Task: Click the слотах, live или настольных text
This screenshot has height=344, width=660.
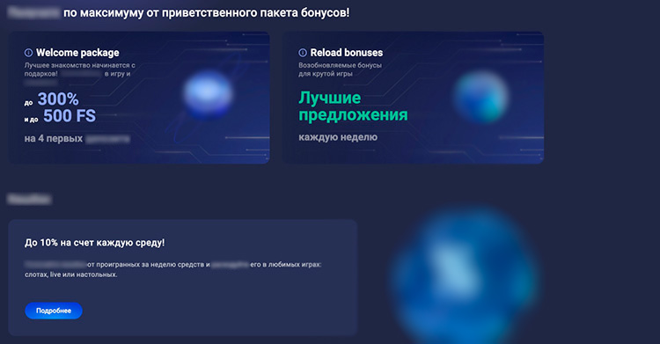Action: (x=71, y=274)
